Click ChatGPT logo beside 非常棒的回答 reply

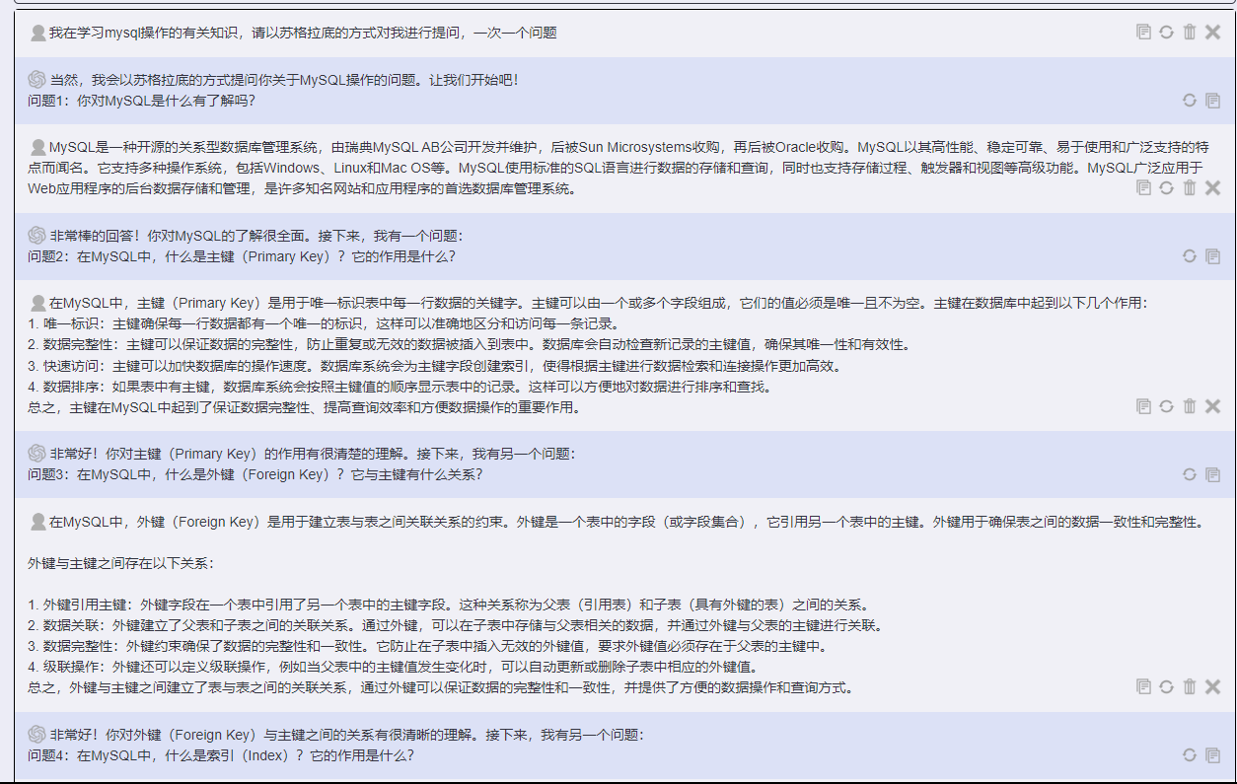36,236
